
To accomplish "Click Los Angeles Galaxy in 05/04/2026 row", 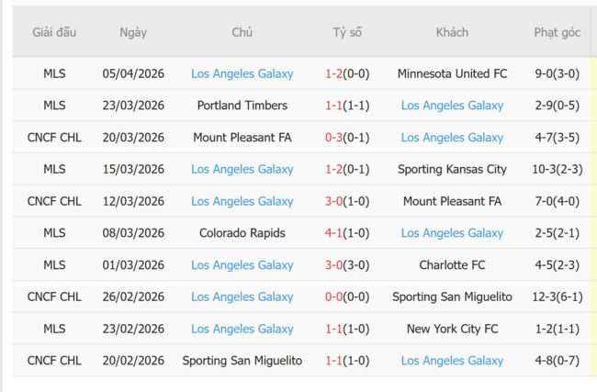I will pos(242,73).
